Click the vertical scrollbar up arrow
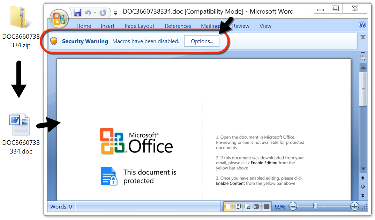 pos(363,68)
